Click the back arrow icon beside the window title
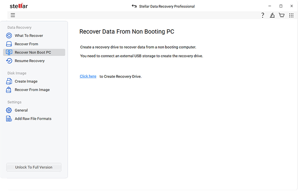 click(134, 6)
